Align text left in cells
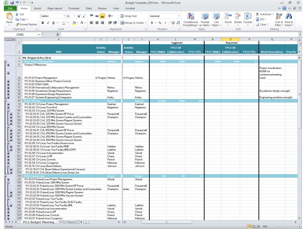306x229 pixels. coord(91,23)
